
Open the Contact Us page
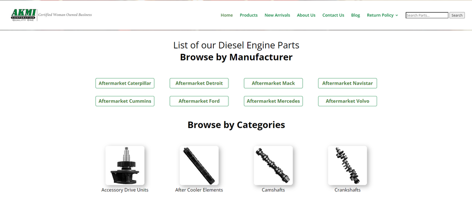click(x=333, y=15)
